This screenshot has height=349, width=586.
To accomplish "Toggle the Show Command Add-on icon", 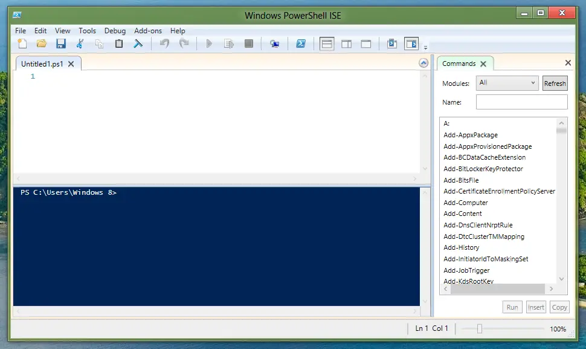I will [x=411, y=44].
